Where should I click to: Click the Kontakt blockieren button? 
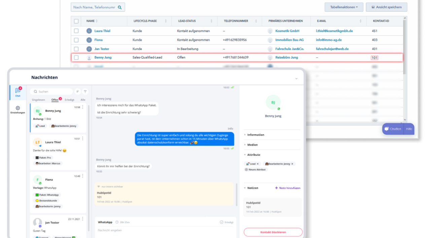273,232
